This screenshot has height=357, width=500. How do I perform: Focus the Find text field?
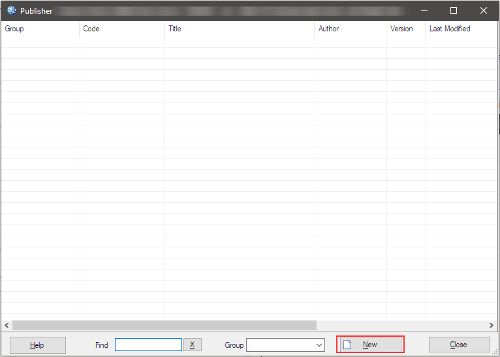tap(148, 345)
